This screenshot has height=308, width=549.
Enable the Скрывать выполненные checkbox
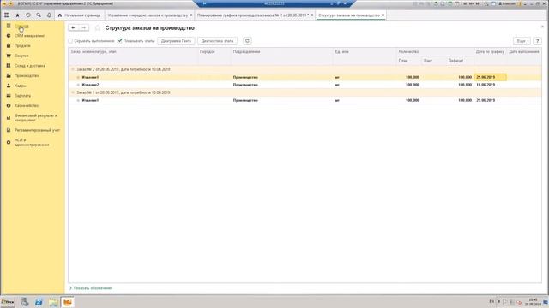[x=70, y=41]
